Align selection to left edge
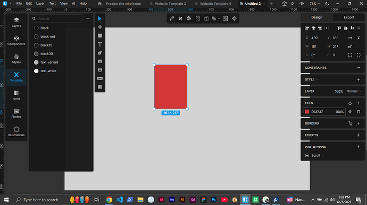The image size is (367, 205). [307, 28]
